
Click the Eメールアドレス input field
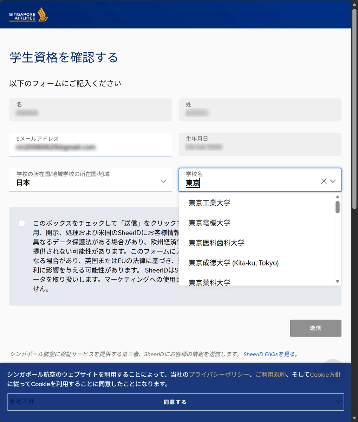coord(91,145)
